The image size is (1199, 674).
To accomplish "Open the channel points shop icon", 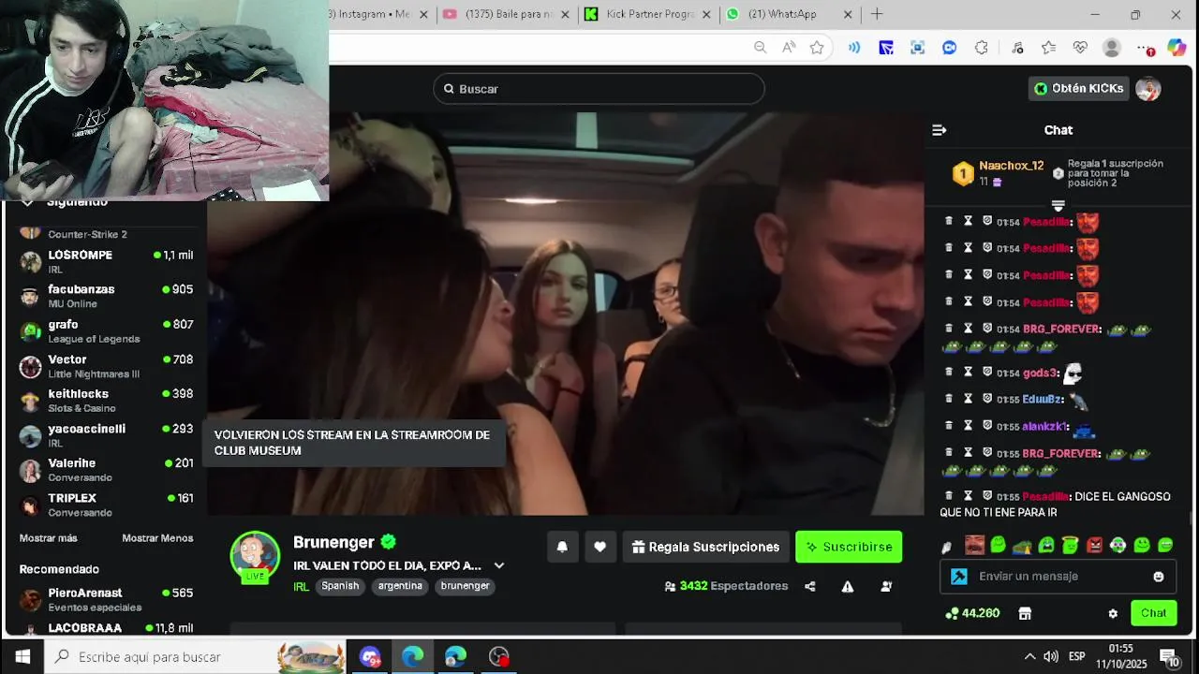I will pos(1025,614).
